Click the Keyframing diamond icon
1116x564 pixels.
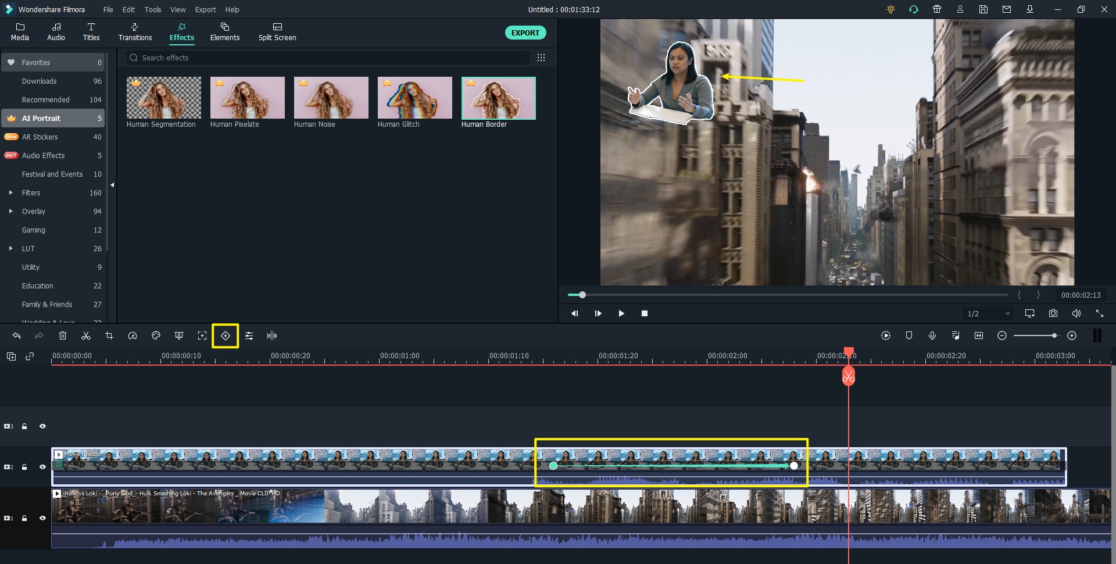click(x=226, y=335)
